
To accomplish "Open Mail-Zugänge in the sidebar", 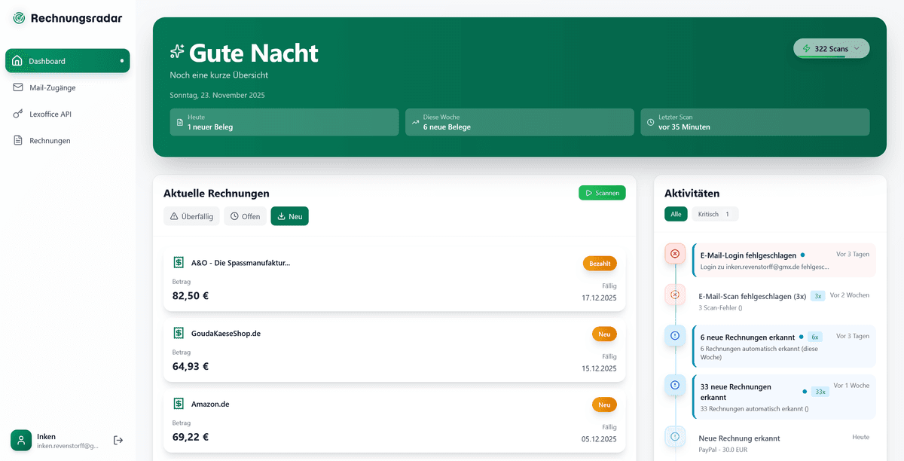I will (50, 87).
